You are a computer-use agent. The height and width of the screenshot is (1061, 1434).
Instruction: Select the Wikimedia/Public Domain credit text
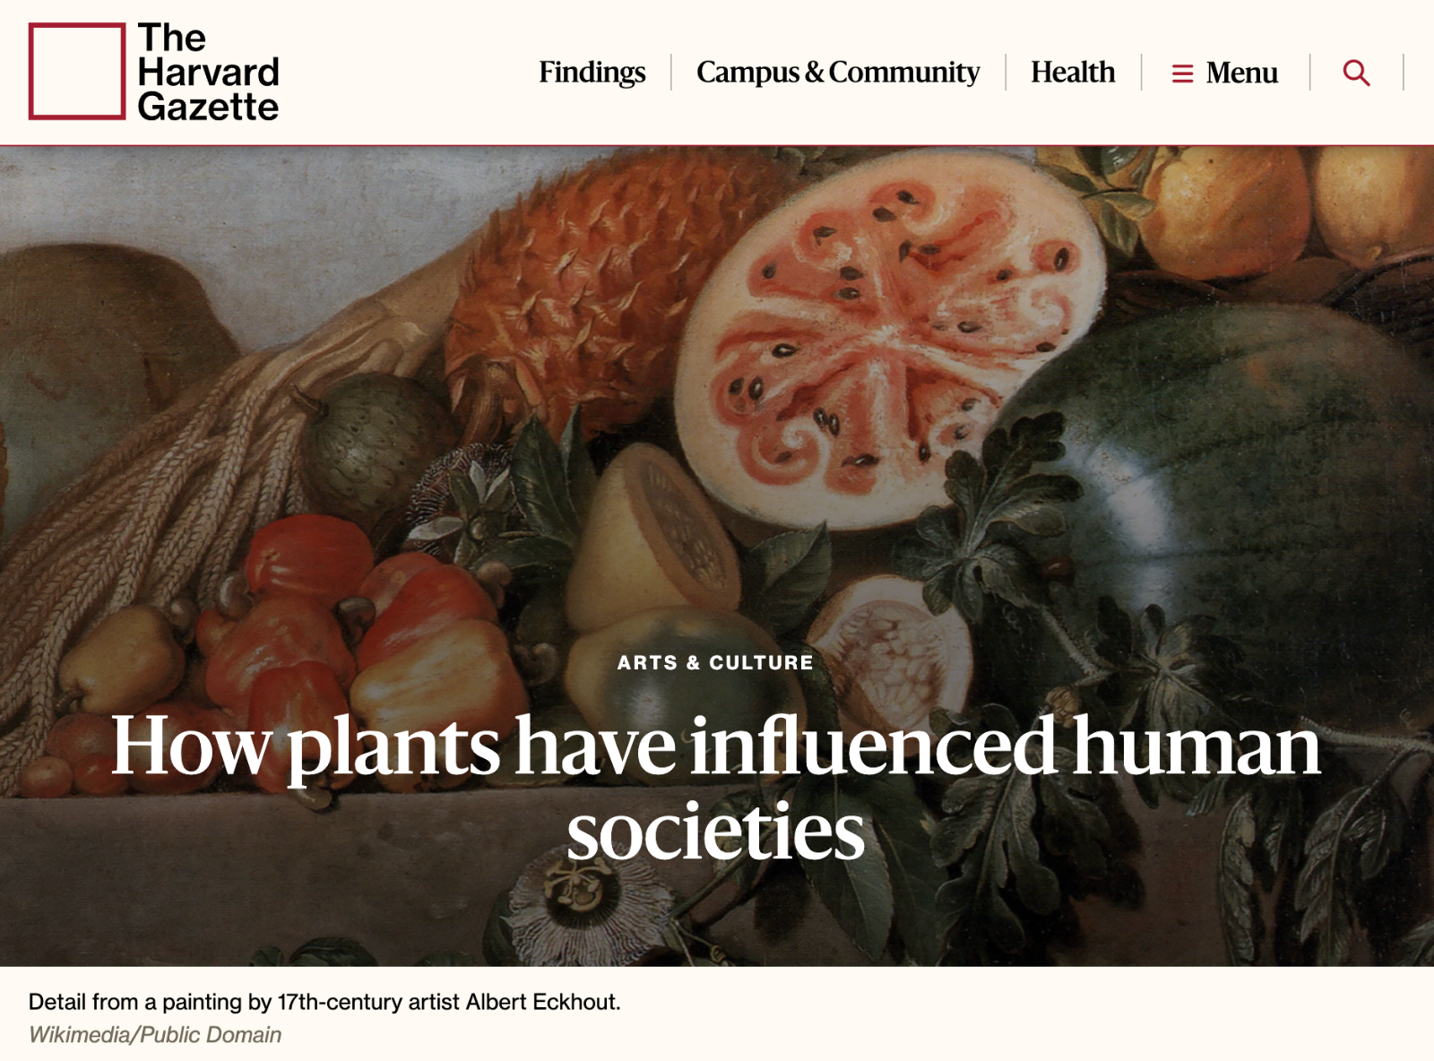tap(155, 1035)
